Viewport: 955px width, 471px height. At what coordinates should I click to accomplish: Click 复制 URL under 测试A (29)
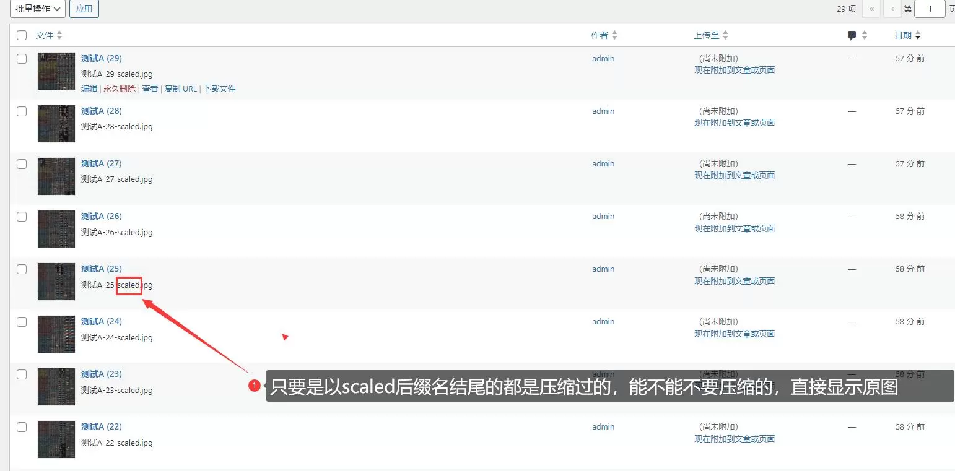[180, 89]
